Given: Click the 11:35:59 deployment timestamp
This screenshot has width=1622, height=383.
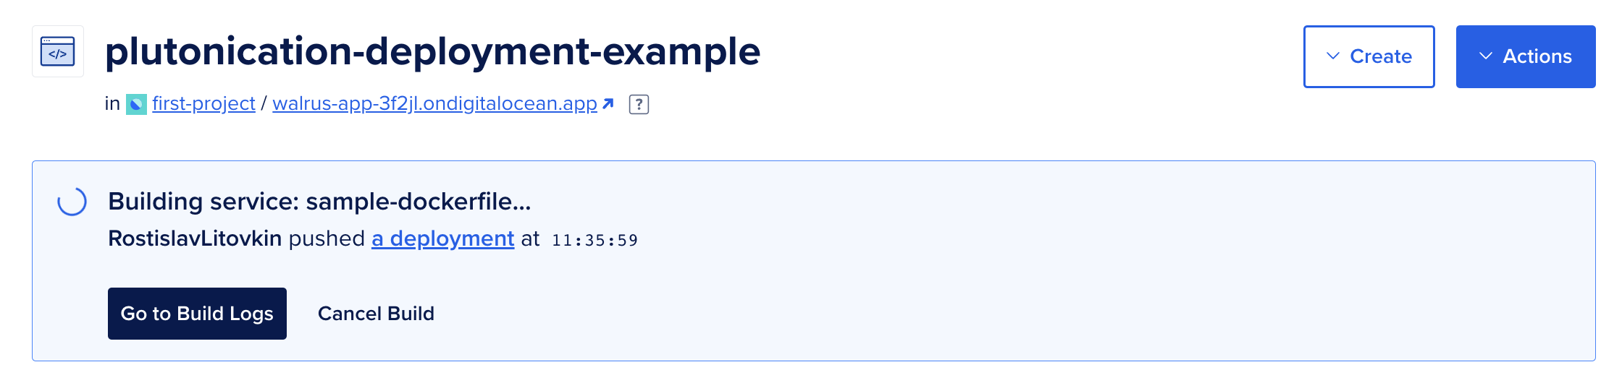Looking at the screenshot, I should pyautogui.click(x=594, y=240).
